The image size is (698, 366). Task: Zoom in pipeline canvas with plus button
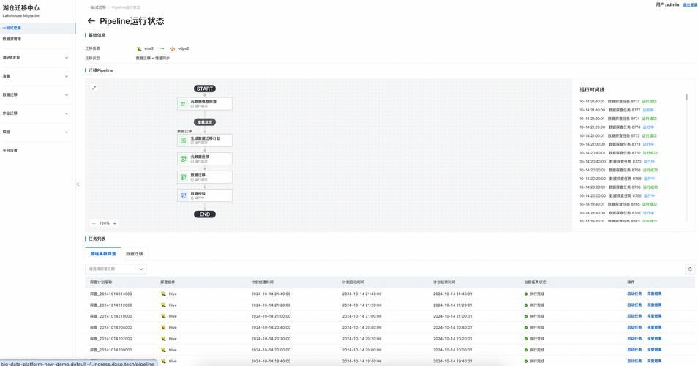pyautogui.click(x=114, y=223)
